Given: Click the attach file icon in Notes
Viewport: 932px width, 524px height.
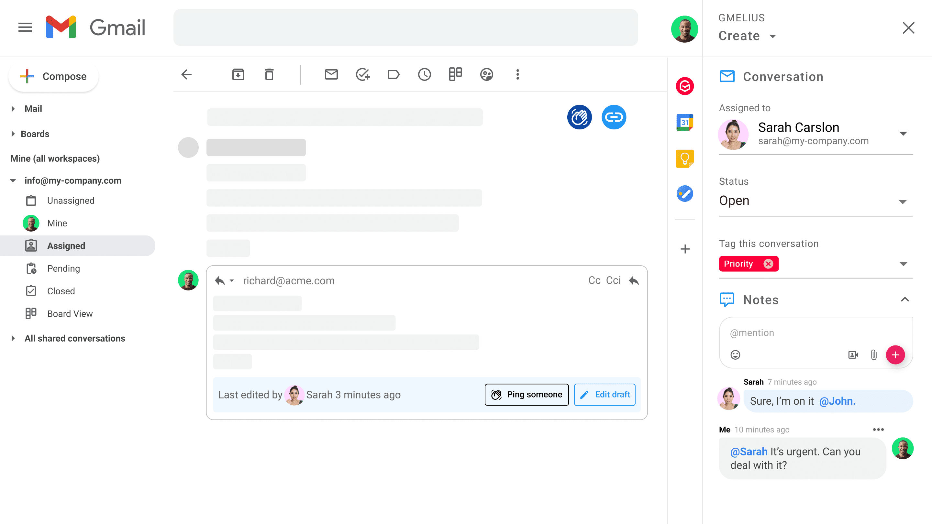Looking at the screenshot, I should 874,355.
